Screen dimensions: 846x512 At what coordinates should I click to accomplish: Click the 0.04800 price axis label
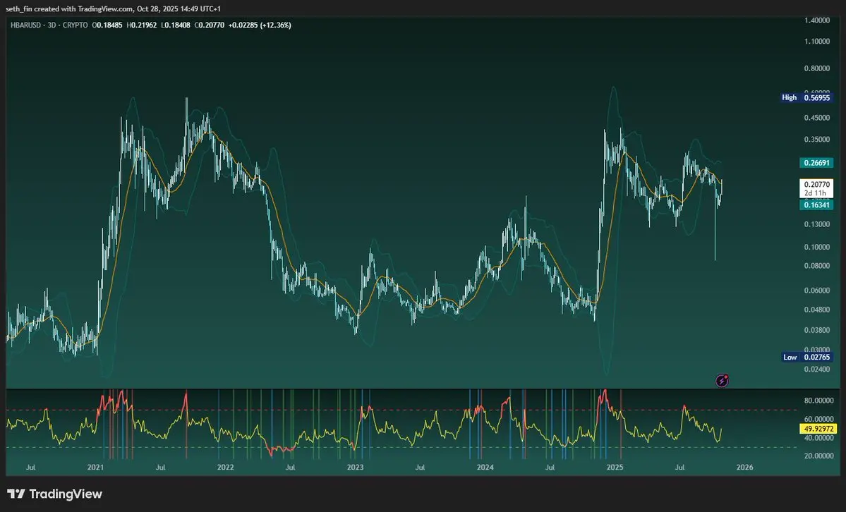pyautogui.click(x=817, y=310)
